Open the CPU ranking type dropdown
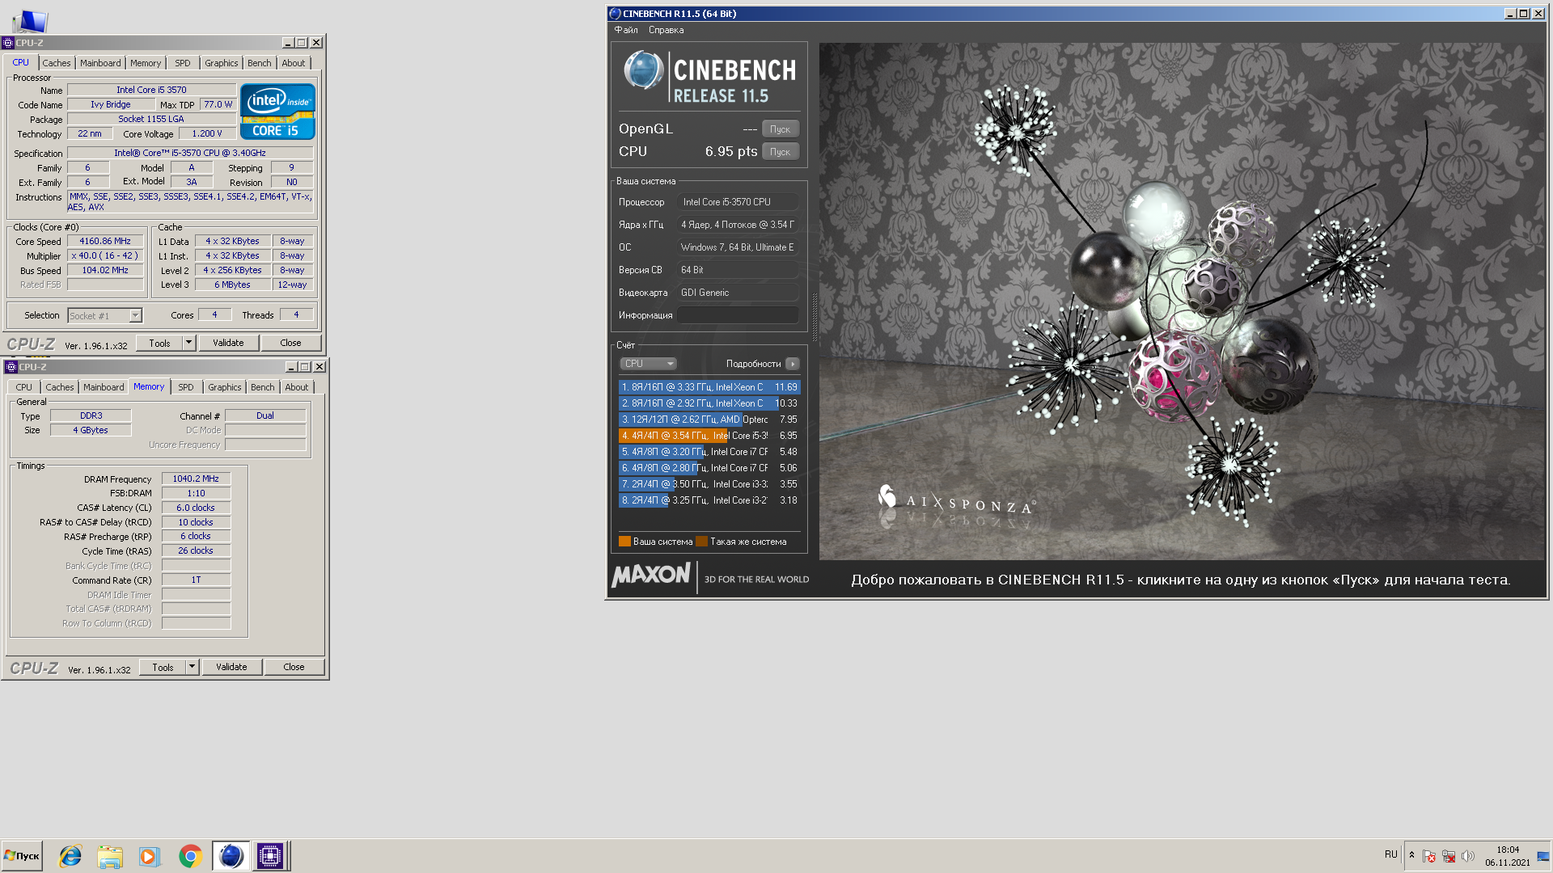The image size is (1553, 873). pos(648,364)
